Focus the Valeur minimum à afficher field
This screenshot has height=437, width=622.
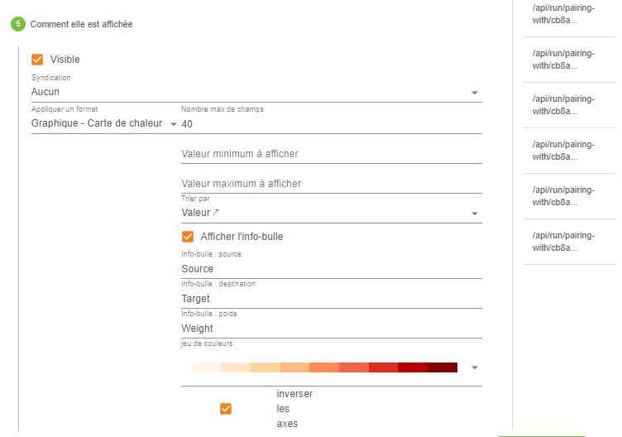tap(331, 154)
